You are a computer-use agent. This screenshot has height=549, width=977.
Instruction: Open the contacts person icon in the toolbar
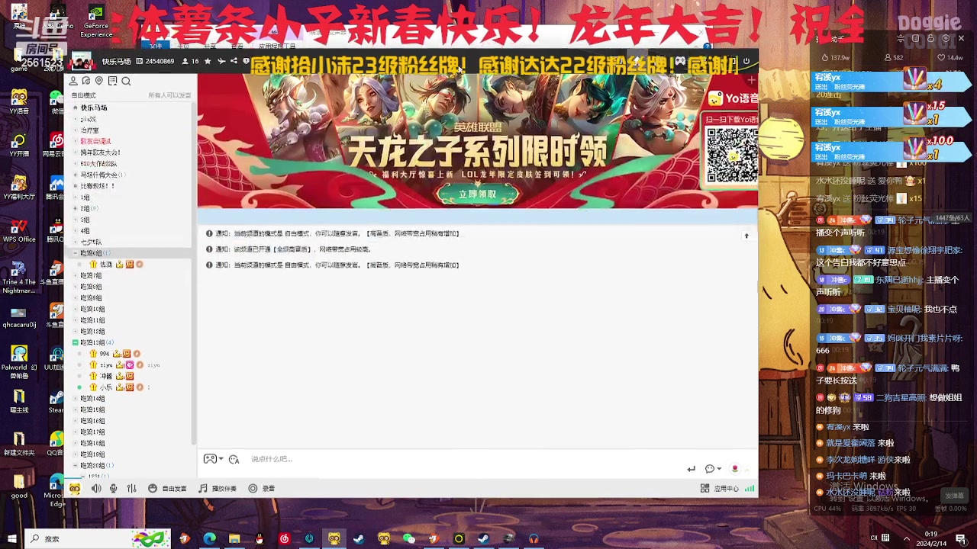(73, 81)
